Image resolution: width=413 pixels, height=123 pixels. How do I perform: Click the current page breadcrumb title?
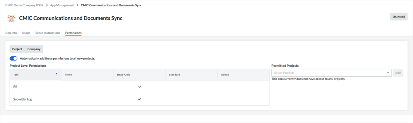point(111,5)
